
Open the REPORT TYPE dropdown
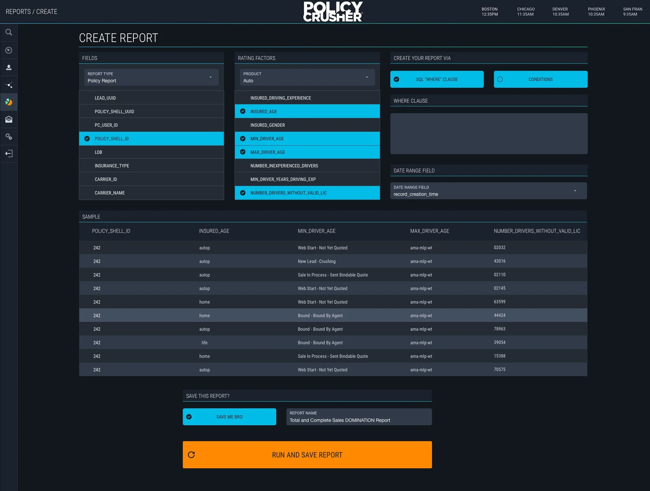tap(151, 77)
